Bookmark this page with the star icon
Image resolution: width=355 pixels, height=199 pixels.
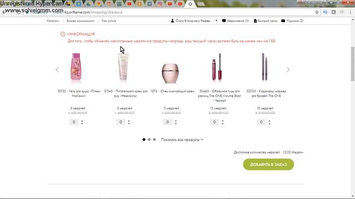pyautogui.click(x=317, y=12)
